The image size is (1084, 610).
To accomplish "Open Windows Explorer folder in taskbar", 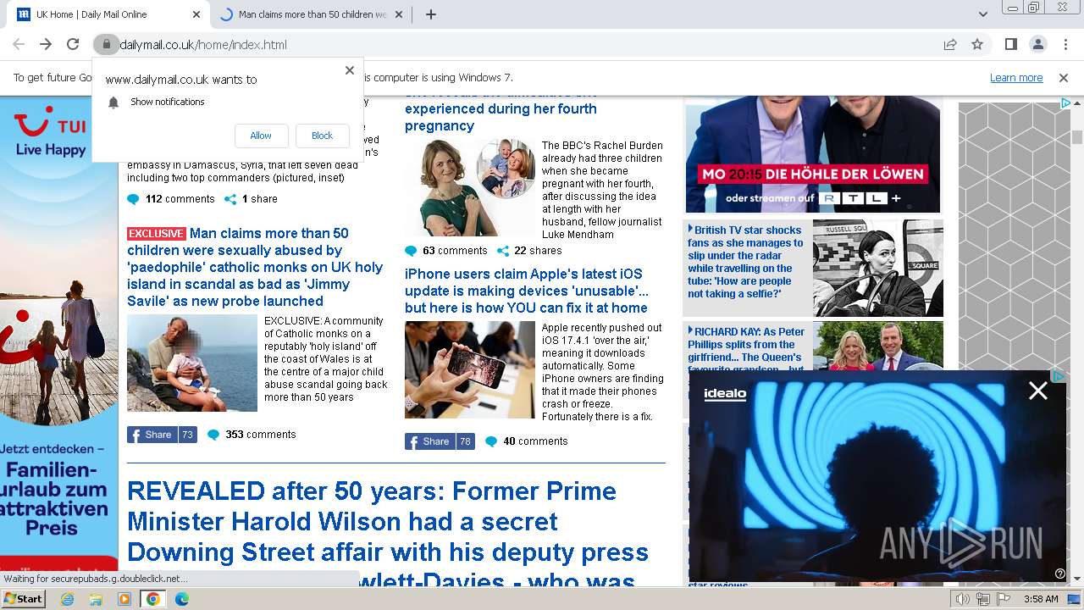I will (x=96, y=599).
